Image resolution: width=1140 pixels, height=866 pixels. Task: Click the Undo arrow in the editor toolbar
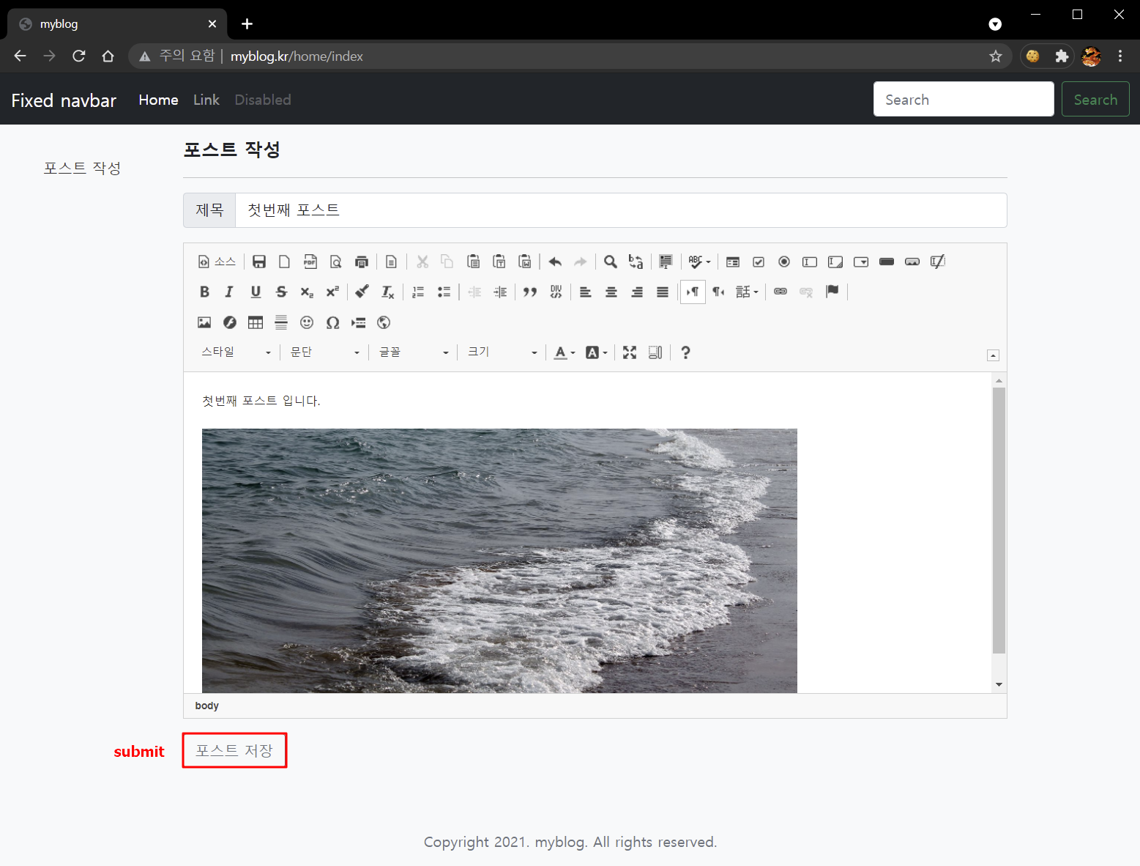click(x=555, y=262)
